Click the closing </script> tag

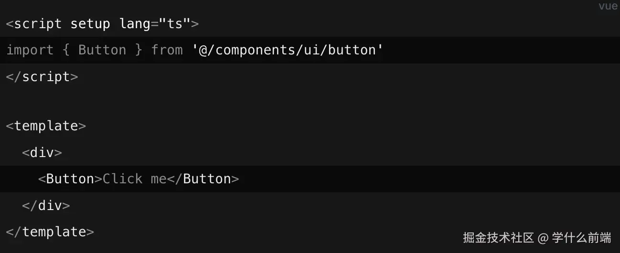point(42,77)
